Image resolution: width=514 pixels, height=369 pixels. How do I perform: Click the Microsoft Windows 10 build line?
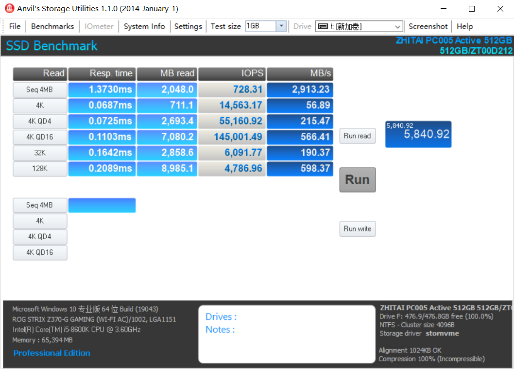point(85,309)
